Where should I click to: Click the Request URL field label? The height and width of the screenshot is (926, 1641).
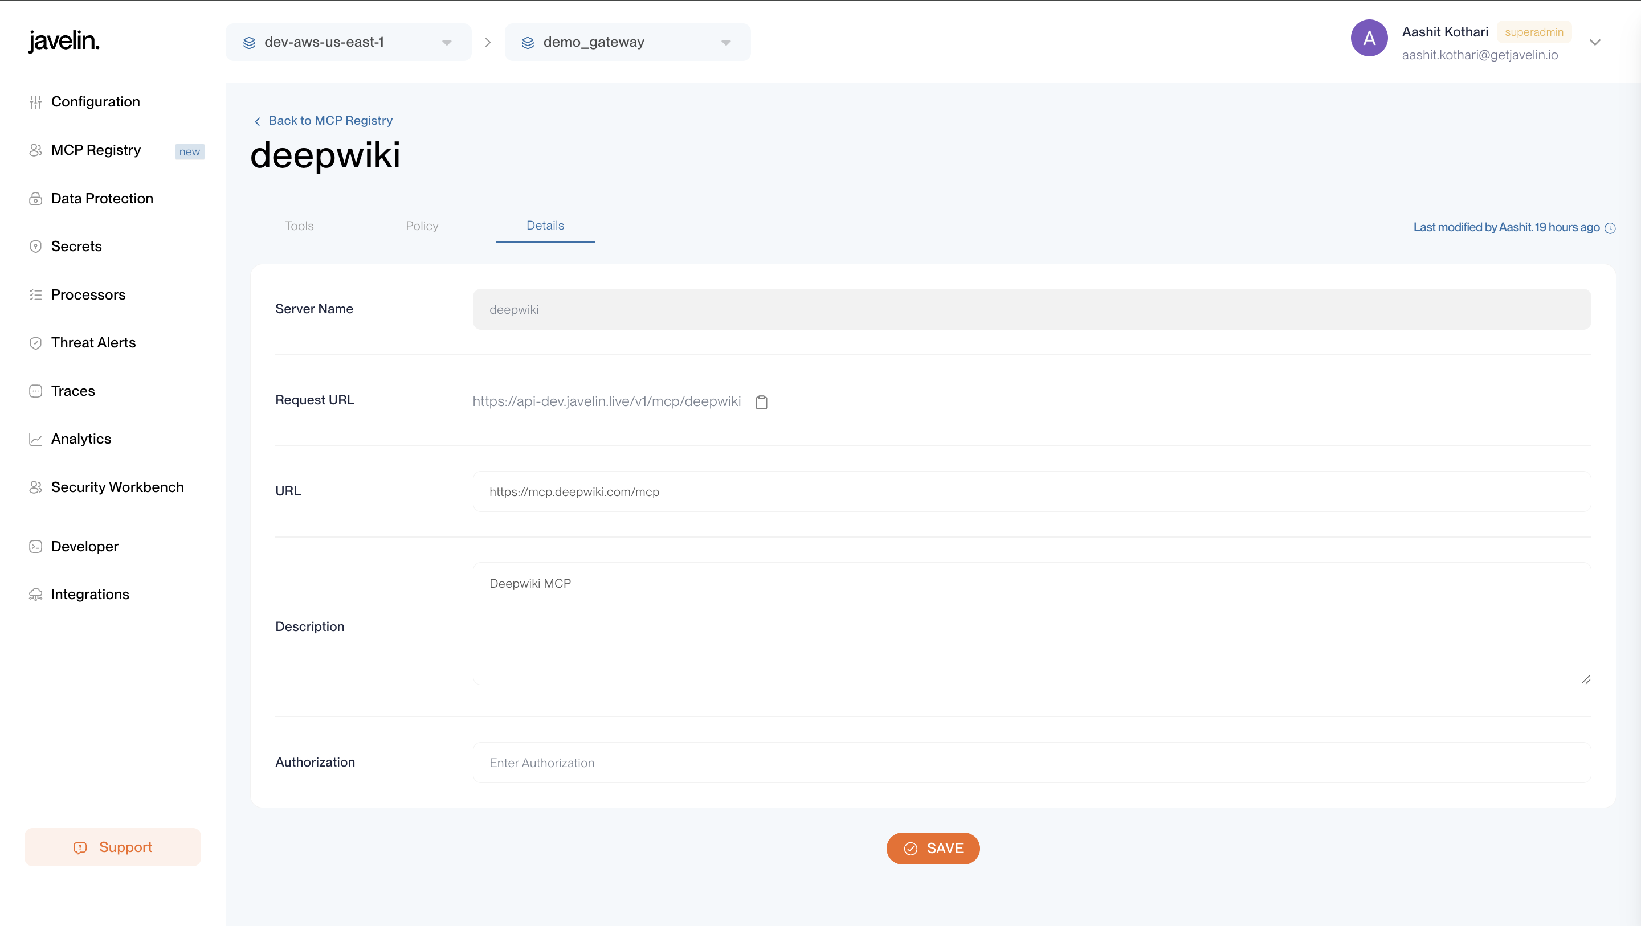click(315, 400)
